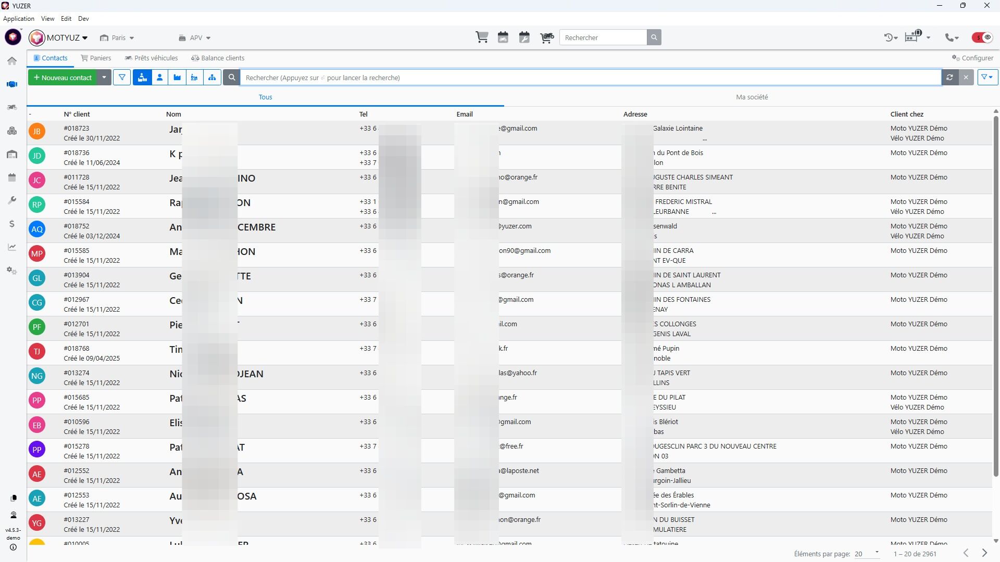
Task: Click the Configurer link
Action: (972, 58)
